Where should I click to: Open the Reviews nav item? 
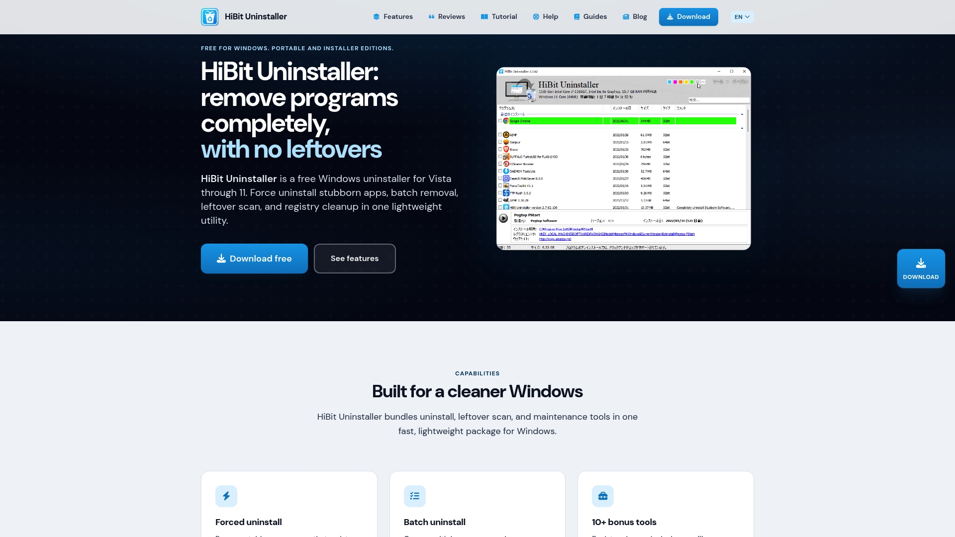click(x=447, y=17)
